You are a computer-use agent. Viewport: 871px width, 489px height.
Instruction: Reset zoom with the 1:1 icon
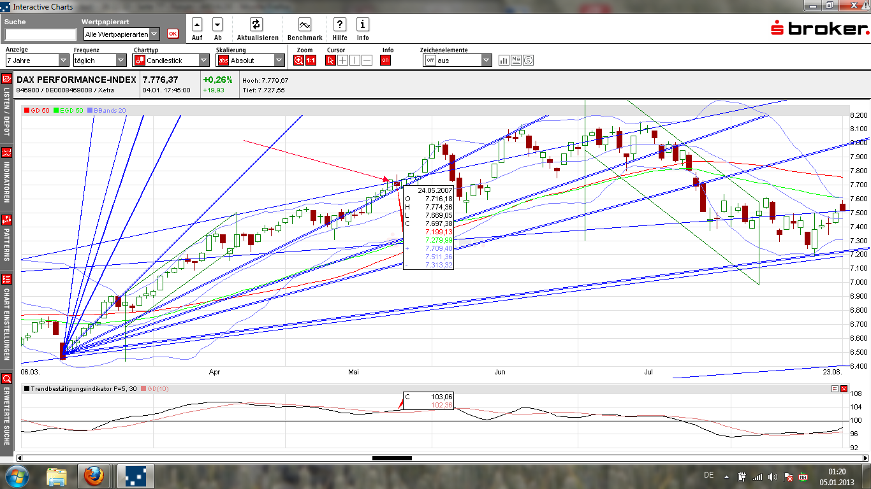(x=311, y=60)
